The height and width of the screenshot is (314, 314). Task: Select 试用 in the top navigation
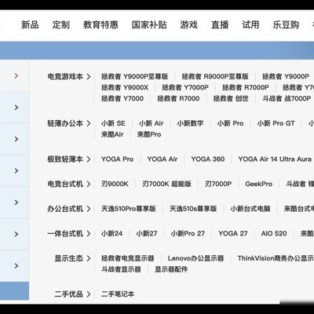[x=250, y=25]
